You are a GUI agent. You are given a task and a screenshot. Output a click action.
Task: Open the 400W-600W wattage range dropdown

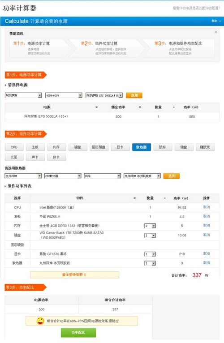64,95
